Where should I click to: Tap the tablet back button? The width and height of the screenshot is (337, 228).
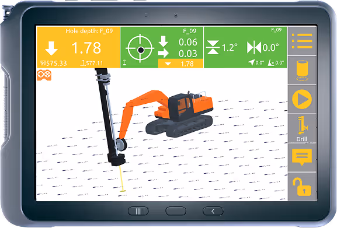pos(213,211)
